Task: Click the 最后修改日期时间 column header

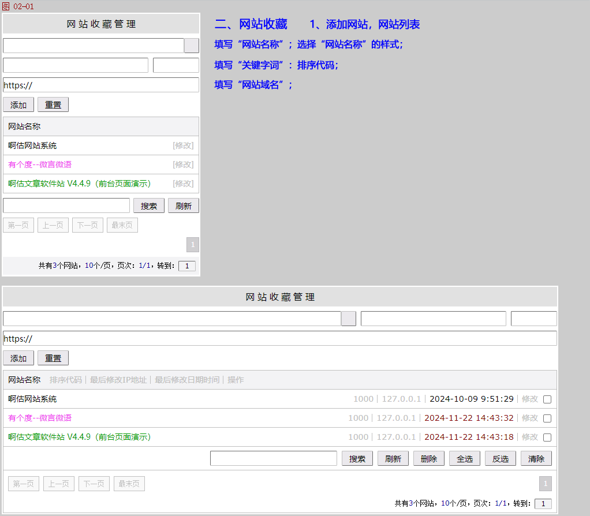Action: click(187, 380)
